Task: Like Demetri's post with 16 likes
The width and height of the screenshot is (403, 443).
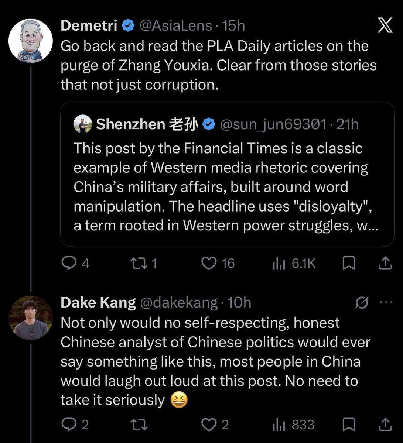Action: [x=218, y=263]
